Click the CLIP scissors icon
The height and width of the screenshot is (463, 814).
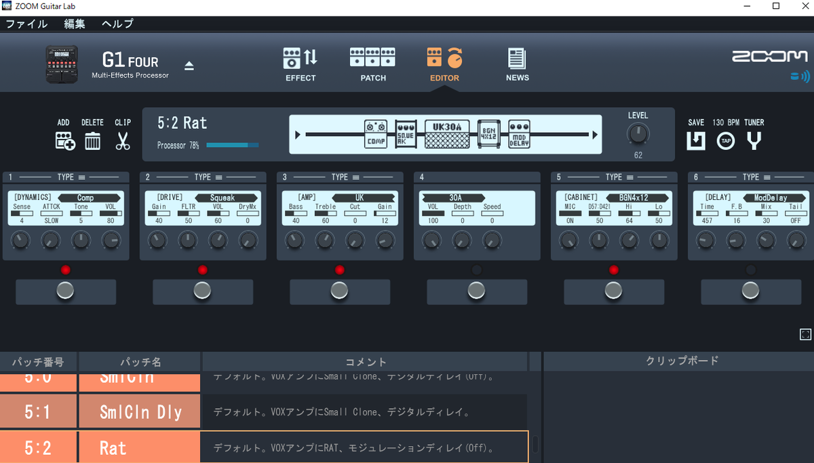[x=123, y=141]
